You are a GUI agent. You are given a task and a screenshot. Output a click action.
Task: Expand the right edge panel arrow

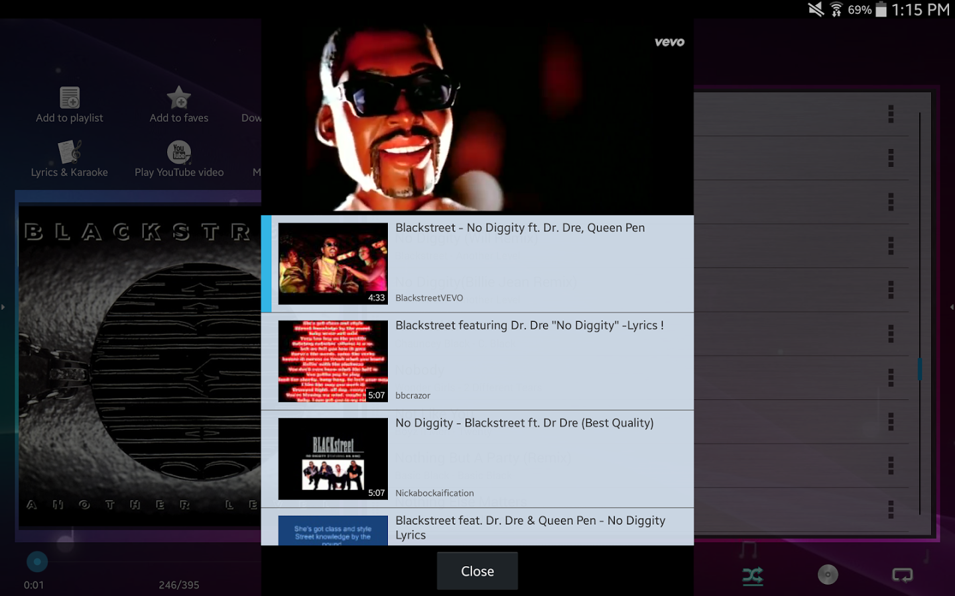click(x=952, y=307)
